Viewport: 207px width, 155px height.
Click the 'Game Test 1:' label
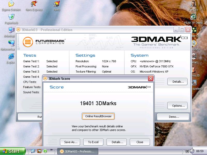pyautogui.click(x=31, y=61)
